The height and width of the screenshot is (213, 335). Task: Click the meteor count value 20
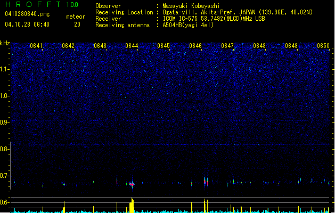(77, 24)
